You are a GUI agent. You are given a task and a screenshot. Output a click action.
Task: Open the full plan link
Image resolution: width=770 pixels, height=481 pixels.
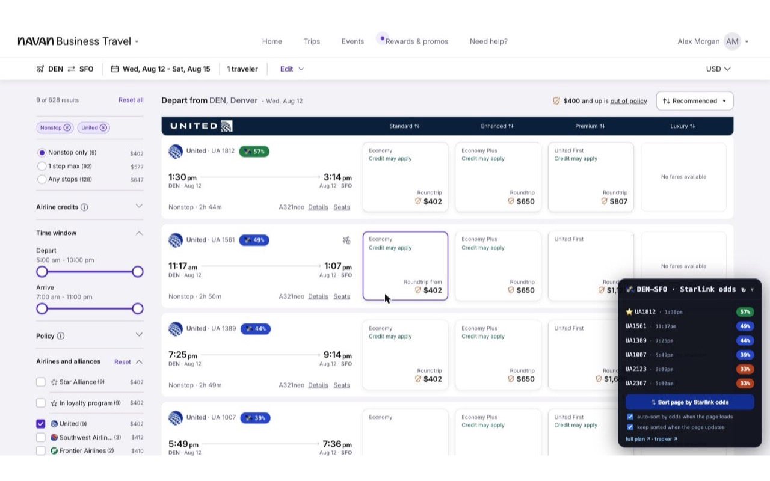point(638,439)
